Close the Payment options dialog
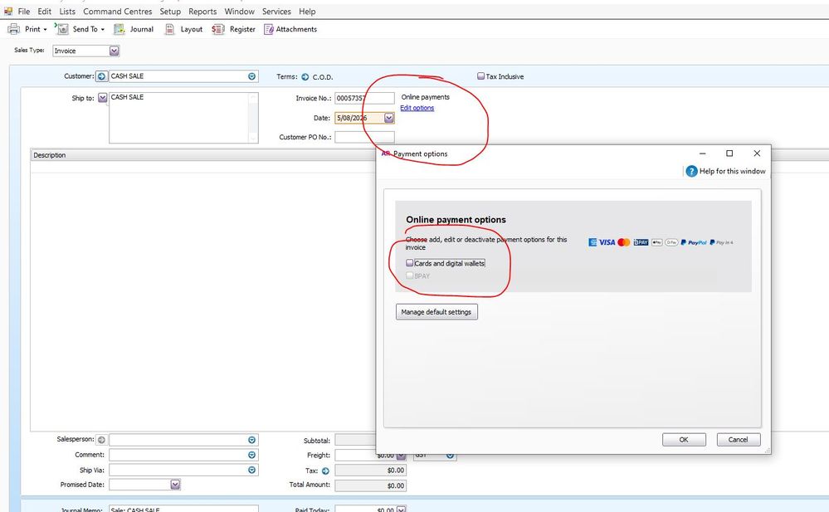 pyautogui.click(x=757, y=154)
